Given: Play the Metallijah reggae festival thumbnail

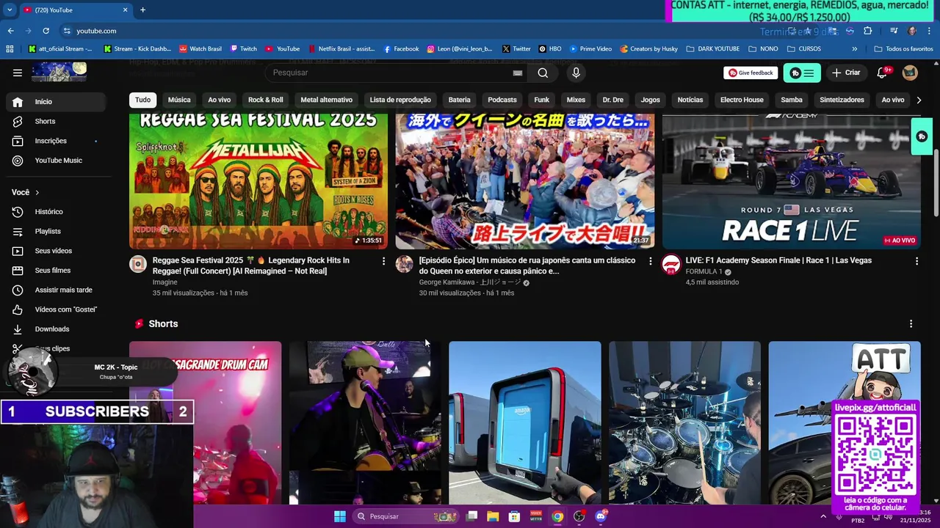Looking at the screenshot, I should (x=258, y=182).
